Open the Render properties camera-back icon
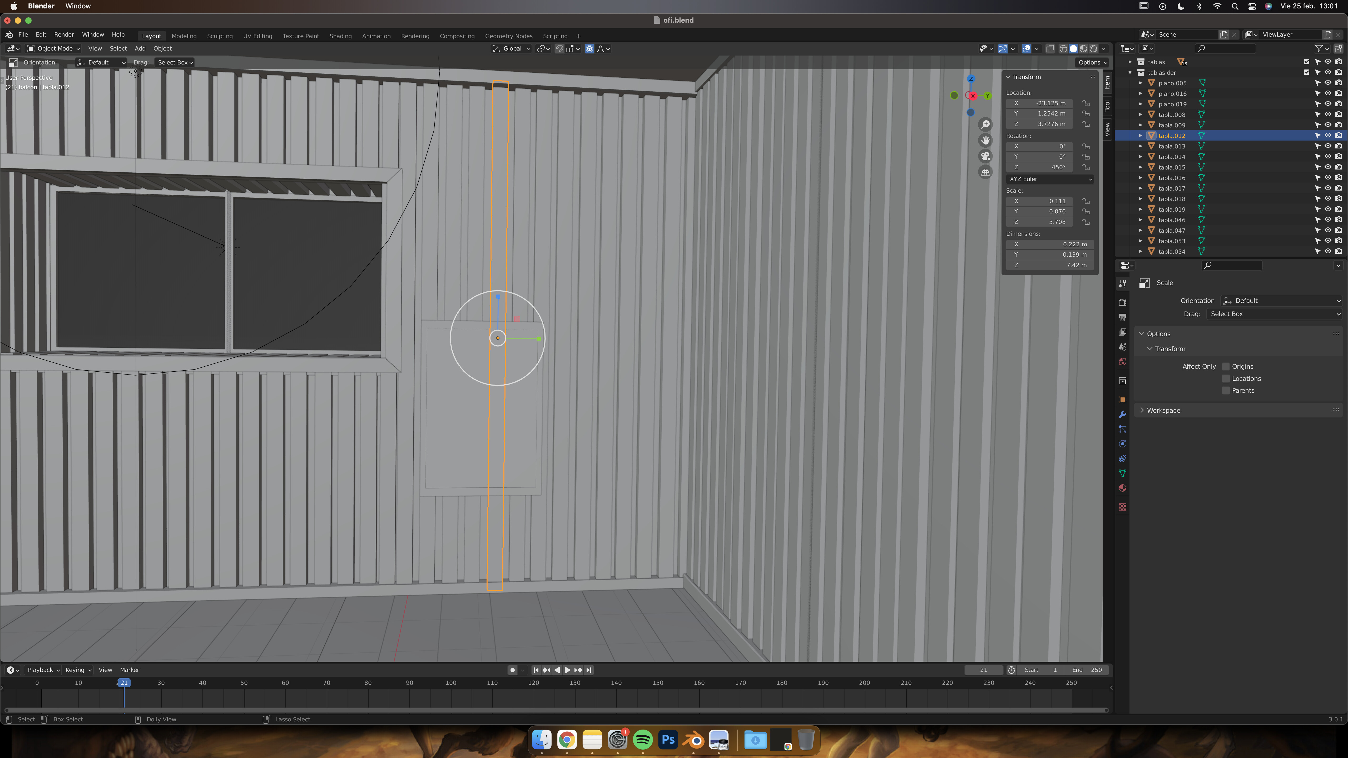Viewport: 1348px width, 758px height. tap(1122, 302)
